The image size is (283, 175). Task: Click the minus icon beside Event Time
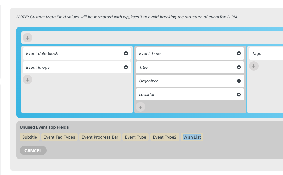coord(239,53)
